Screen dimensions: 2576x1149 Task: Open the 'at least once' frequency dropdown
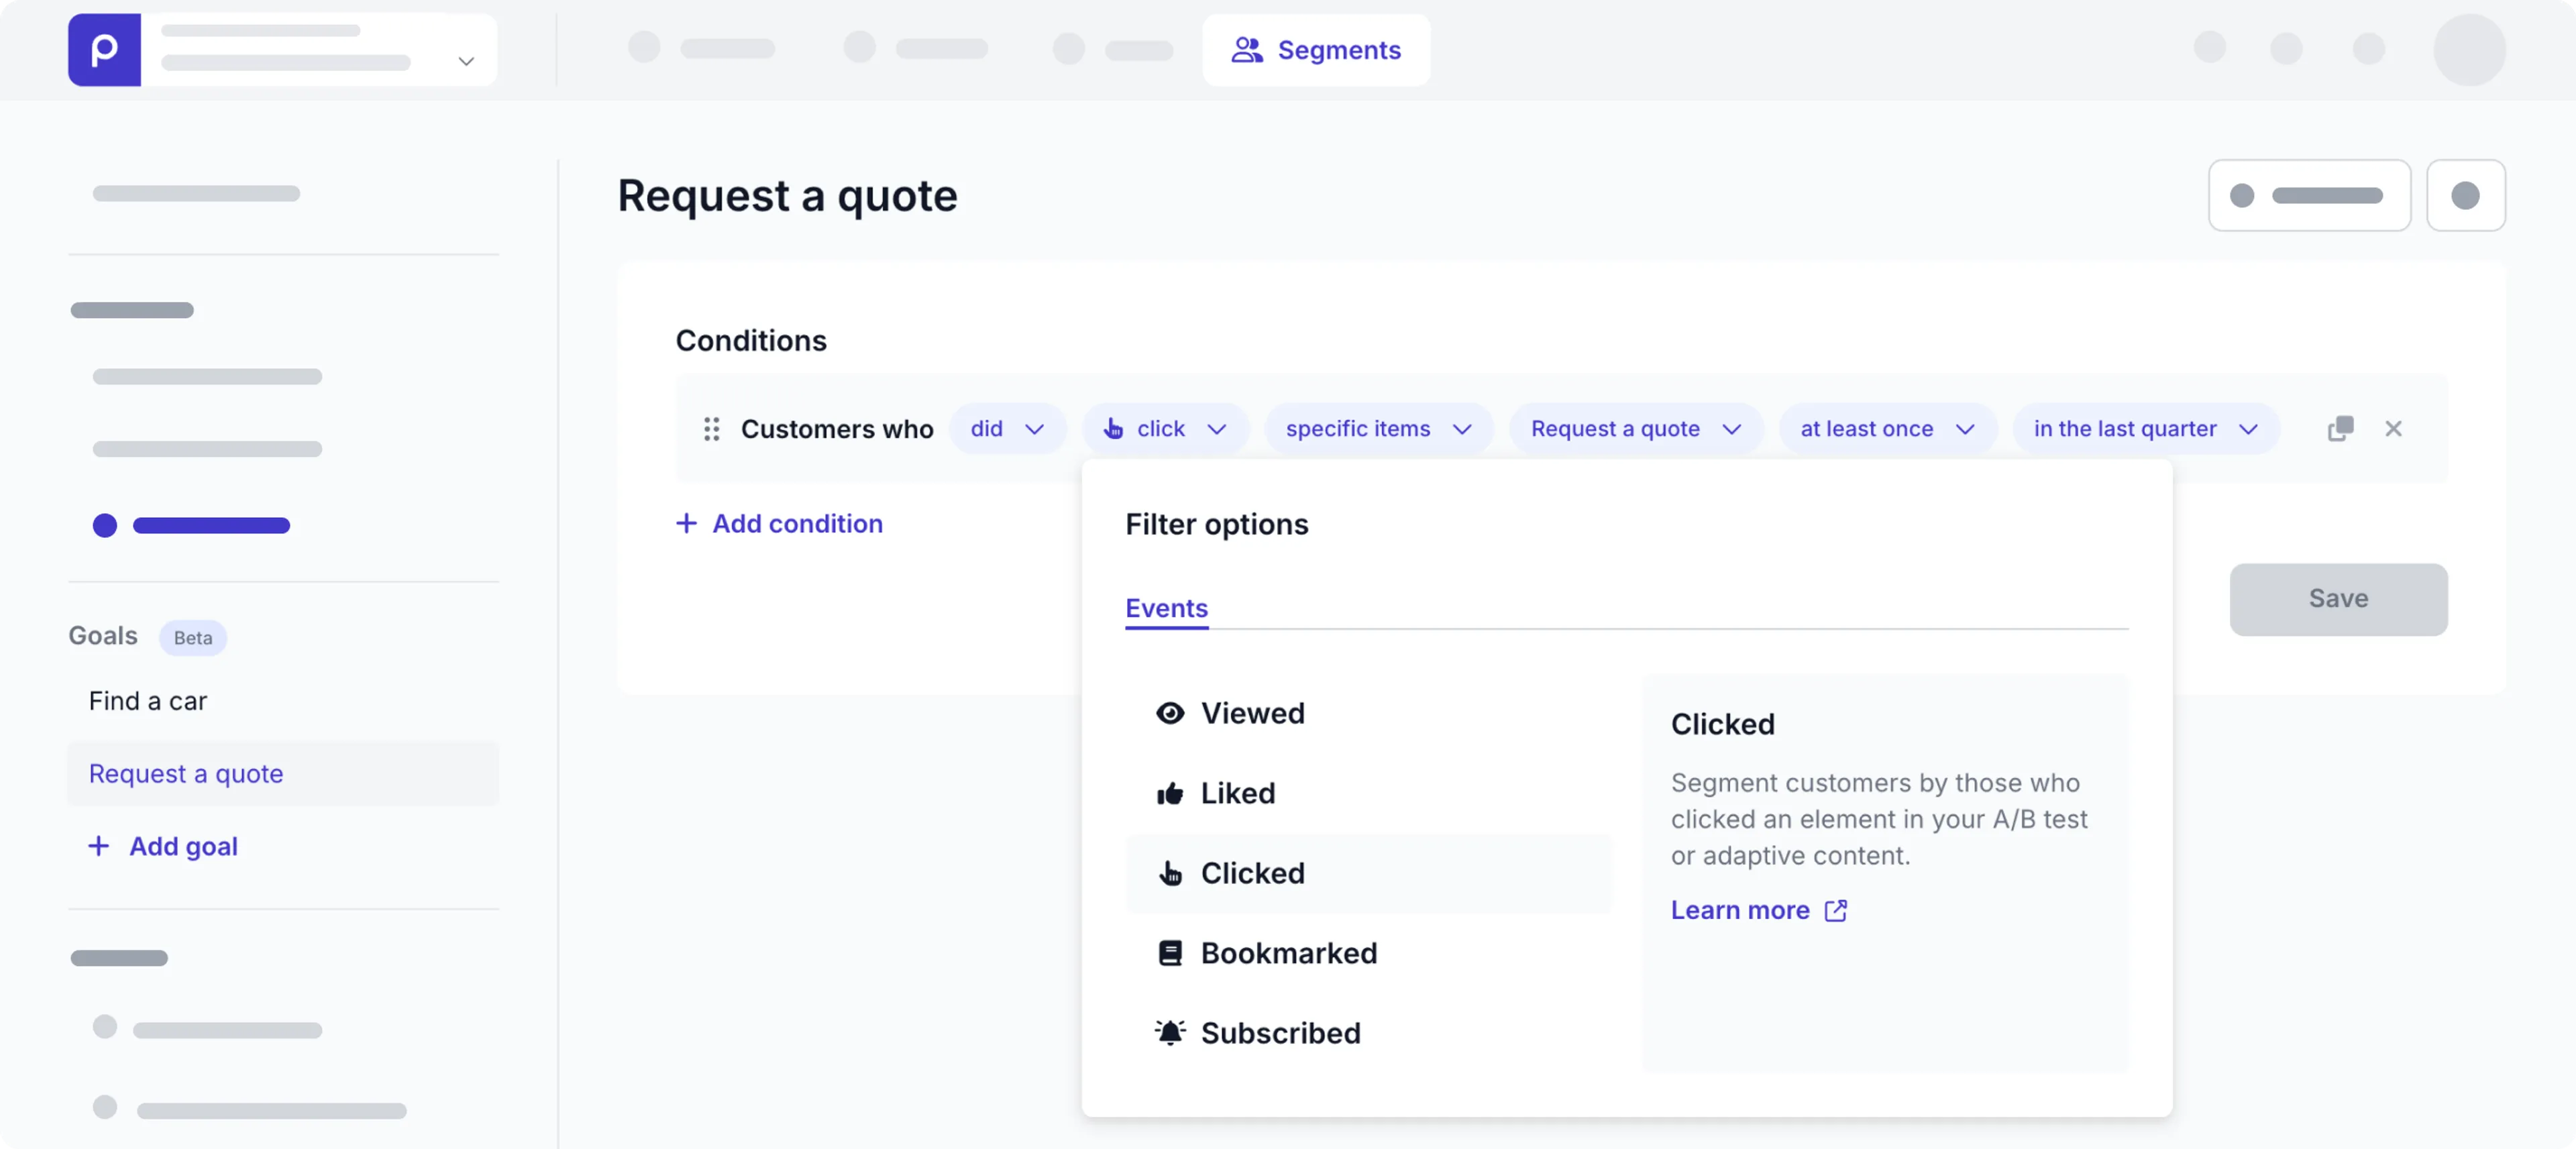pos(1886,429)
